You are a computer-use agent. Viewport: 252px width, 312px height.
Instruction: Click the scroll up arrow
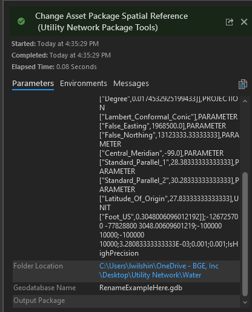[x=245, y=101]
